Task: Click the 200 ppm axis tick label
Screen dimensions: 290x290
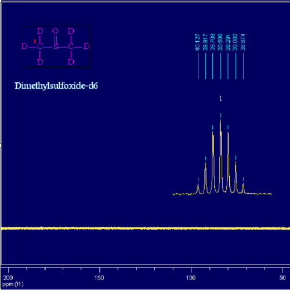Action: tap(8, 278)
